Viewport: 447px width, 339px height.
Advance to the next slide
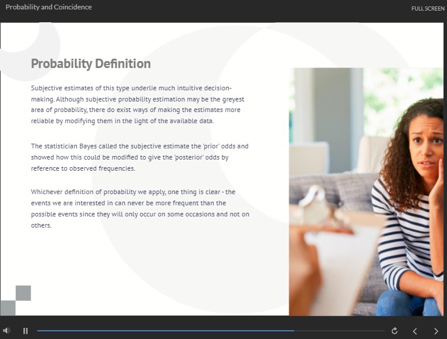point(436,331)
